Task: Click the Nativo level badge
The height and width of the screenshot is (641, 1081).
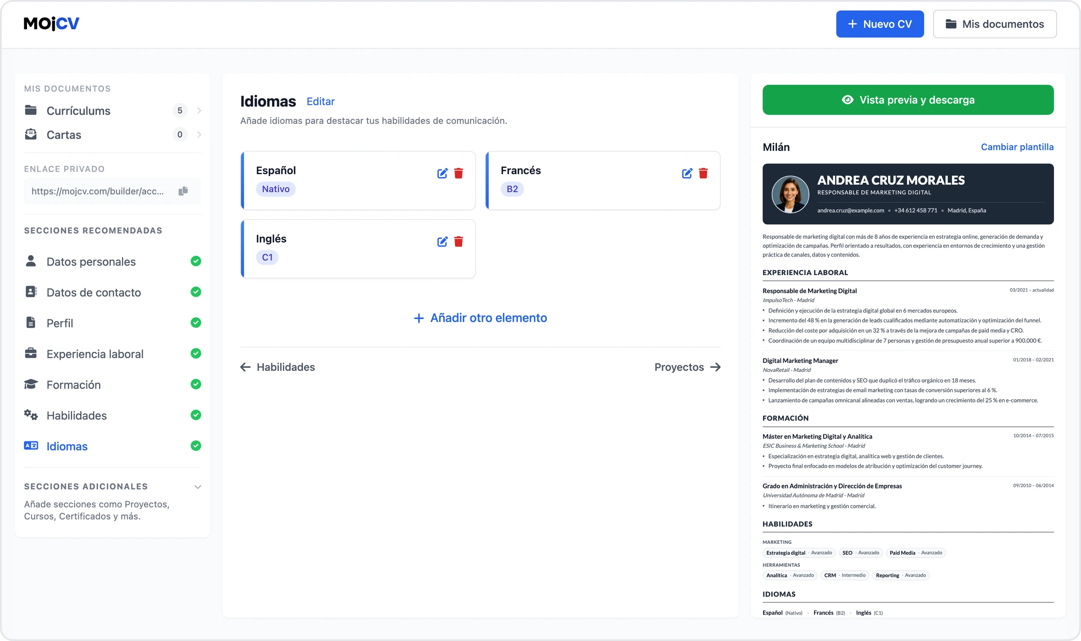Action: click(276, 189)
